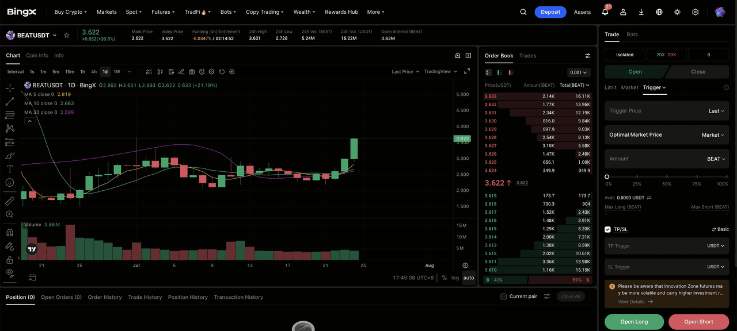The image size is (737, 331).
Task: Toggle the light/dark theme sun icon
Action: point(677,11)
